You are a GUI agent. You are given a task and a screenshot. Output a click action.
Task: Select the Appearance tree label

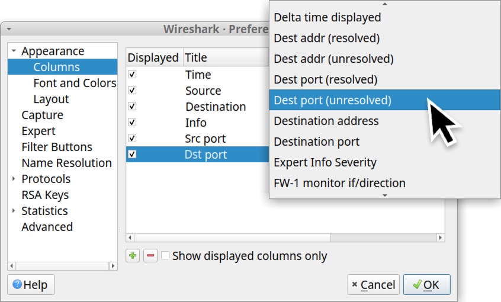(x=53, y=51)
